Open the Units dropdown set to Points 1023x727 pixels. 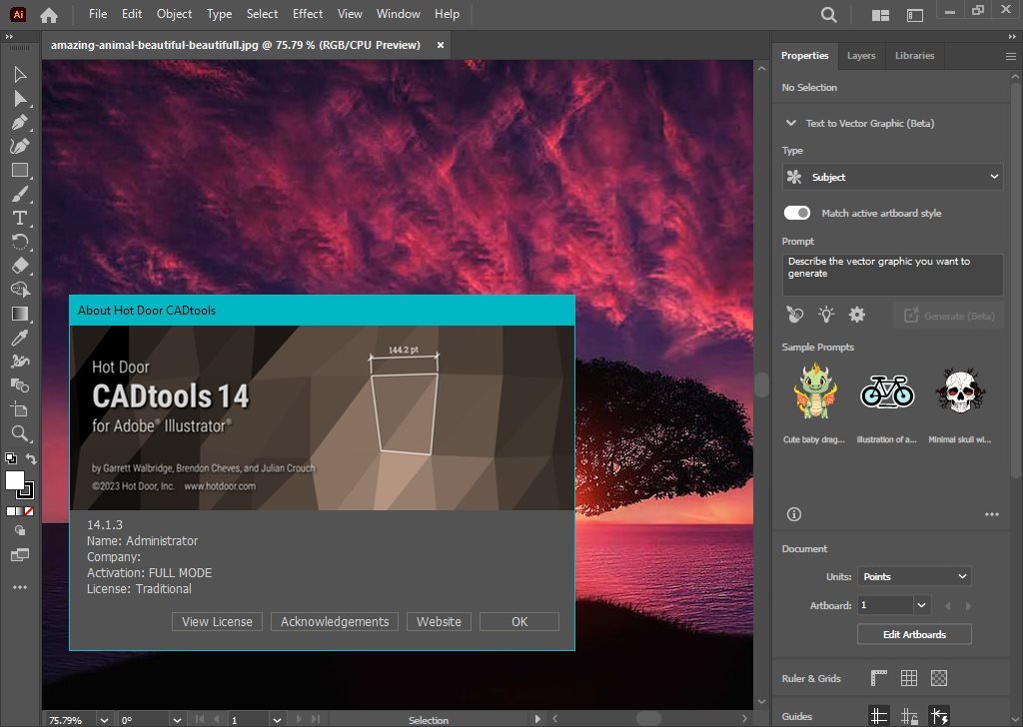point(912,576)
